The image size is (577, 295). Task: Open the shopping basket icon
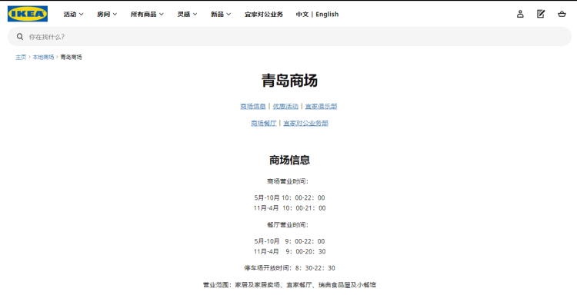point(562,14)
